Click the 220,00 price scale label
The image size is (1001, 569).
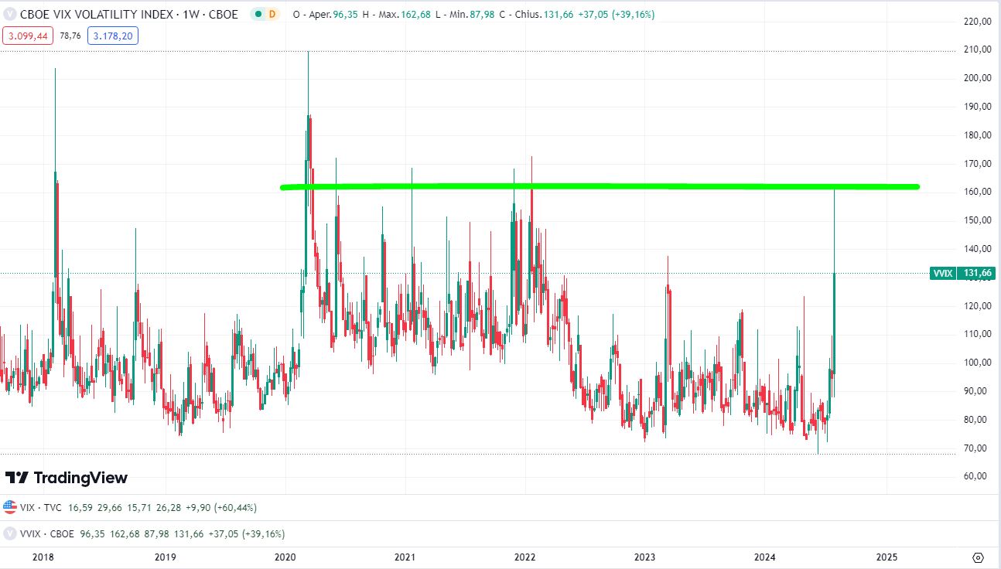979,22
